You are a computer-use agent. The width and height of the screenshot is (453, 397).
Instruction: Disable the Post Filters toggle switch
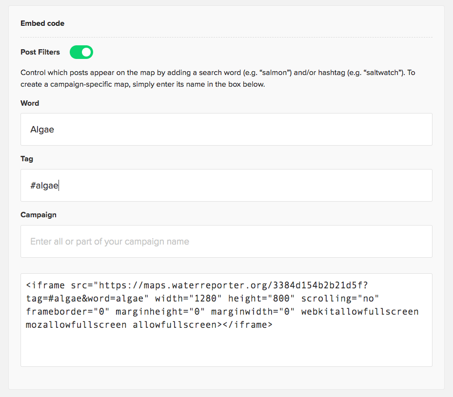[81, 52]
